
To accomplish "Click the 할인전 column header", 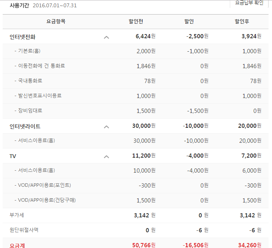I will pyautogui.click(x=136, y=21).
